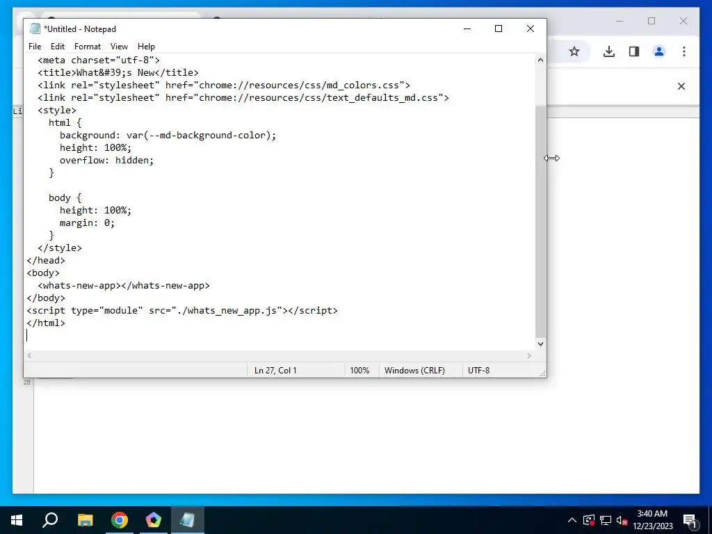712x534 pixels.
Task: Open the taskbar clock showing 3:40 AM
Action: click(x=652, y=520)
